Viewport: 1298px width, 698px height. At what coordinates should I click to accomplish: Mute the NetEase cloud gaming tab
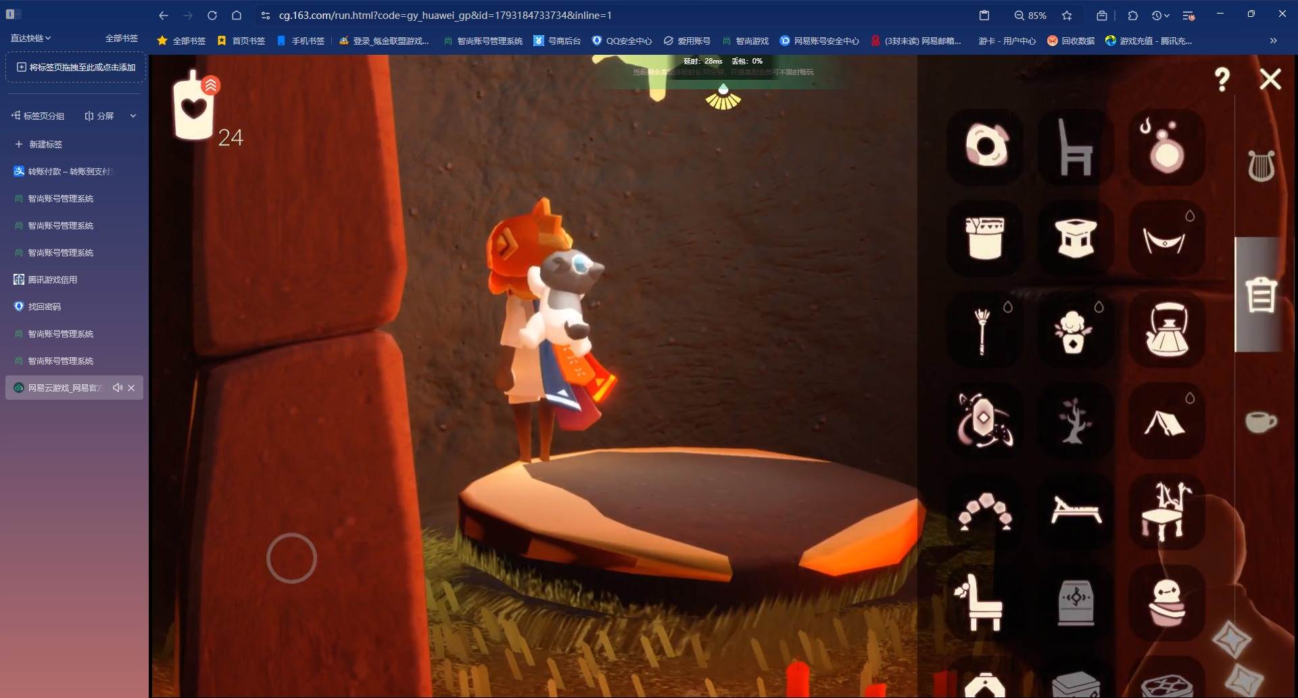pos(118,388)
